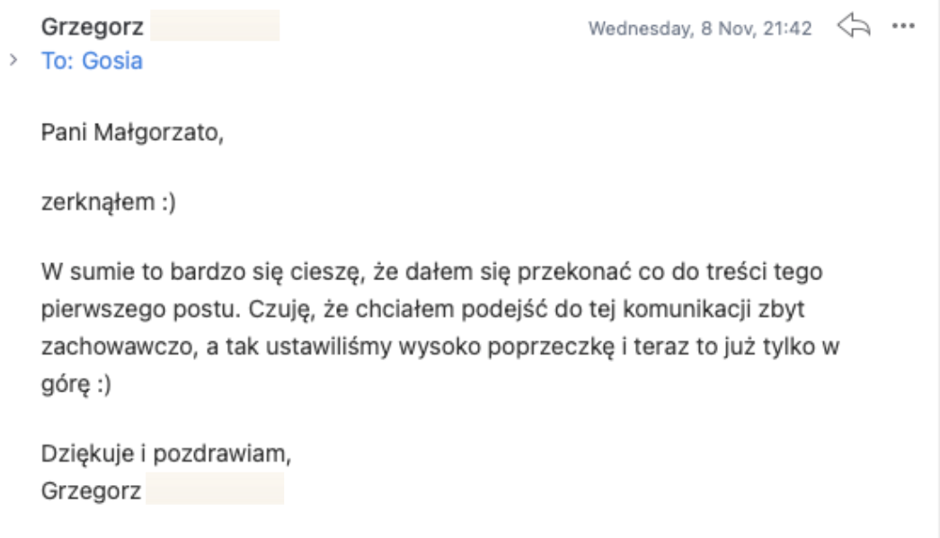The width and height of the screenshot is (940, 538).
Task: Click the redacted surname box in the header
Action: click(x=215, y=27)
